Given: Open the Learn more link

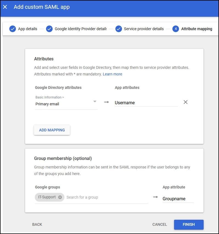Looking at the screenshot, I should click(112, 74).
